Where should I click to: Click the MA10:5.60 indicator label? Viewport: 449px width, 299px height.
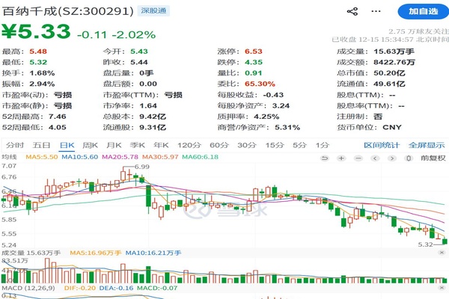[x=80, y=157]
